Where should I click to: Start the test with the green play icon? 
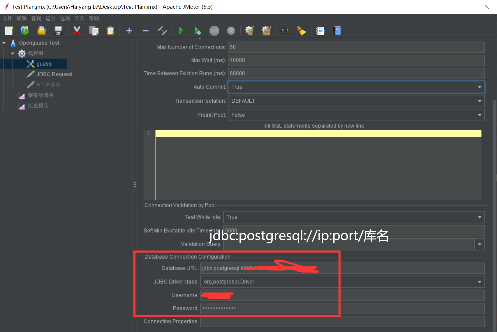click(x=181, y=31)
